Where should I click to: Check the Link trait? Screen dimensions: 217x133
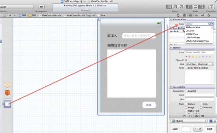tap(201, 104)
